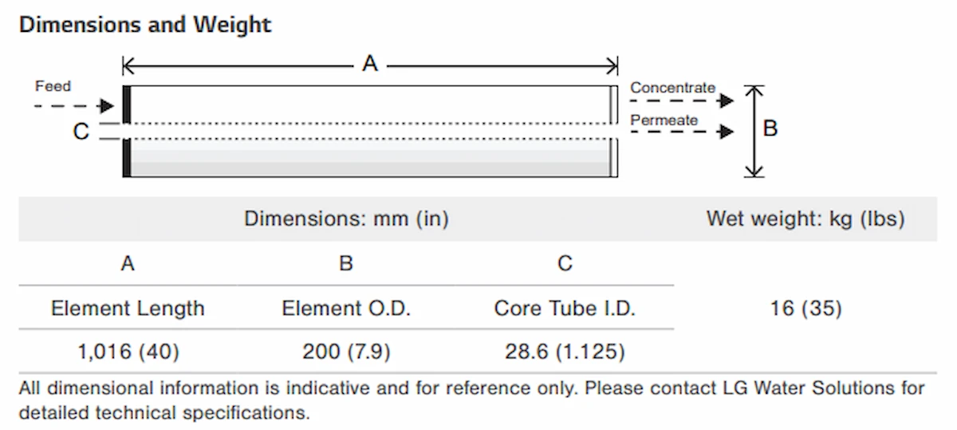Click the A label on length arrow
Screen dimensions: 957x430
pos(369,65)
